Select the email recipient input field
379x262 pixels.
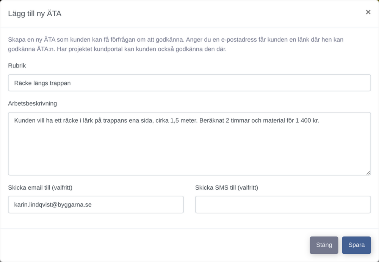96,204
